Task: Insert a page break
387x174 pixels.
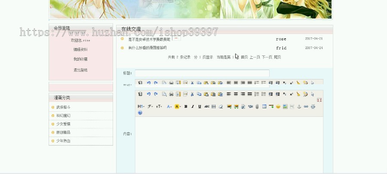Action: (x=292, y=107)
